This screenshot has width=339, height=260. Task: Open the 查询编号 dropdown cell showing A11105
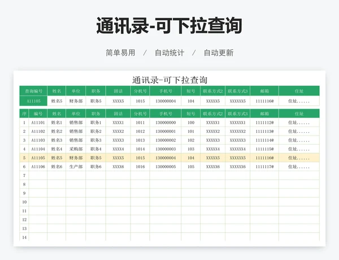coord(33,101)
